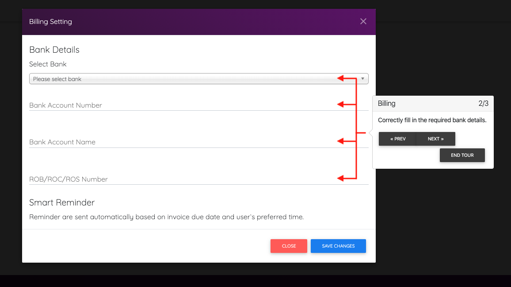Click the 'Billing Setting' dialog title
Viewport: 511px width, 287px height.
[50, 21]
